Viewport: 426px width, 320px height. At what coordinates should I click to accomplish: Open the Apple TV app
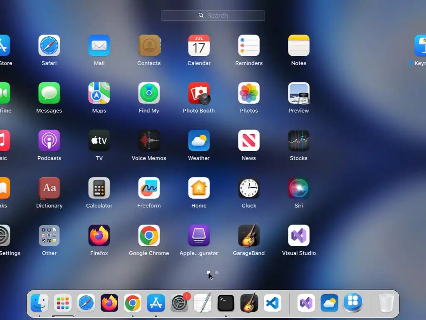[x=99, y=140]
